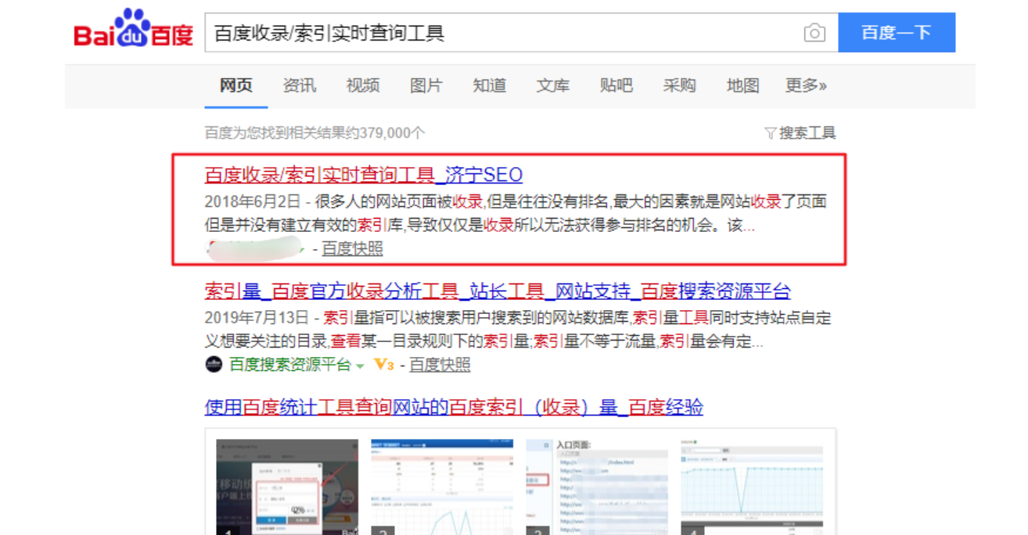This screenshot has height=535, width=1028.
Task: Open the 图片 tab
Action: (x=426, y=86)
